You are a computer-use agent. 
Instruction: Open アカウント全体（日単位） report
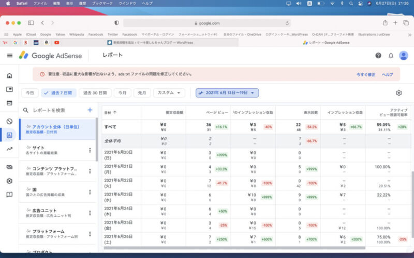click(x=57, y=130)
